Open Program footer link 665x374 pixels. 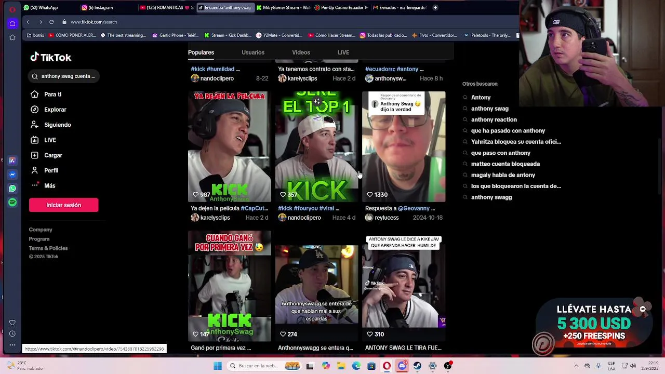39,239
